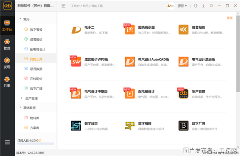This screenshot has height=156, width=240.
Task: Click the company name 利驰软件
Action: [x=35, y=6]
